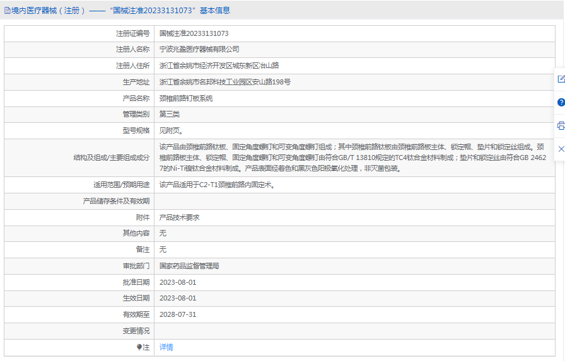Viewport: 565px width, 361px height.
Task: Click the 审批部门 row label
Action: pos(136,266)
